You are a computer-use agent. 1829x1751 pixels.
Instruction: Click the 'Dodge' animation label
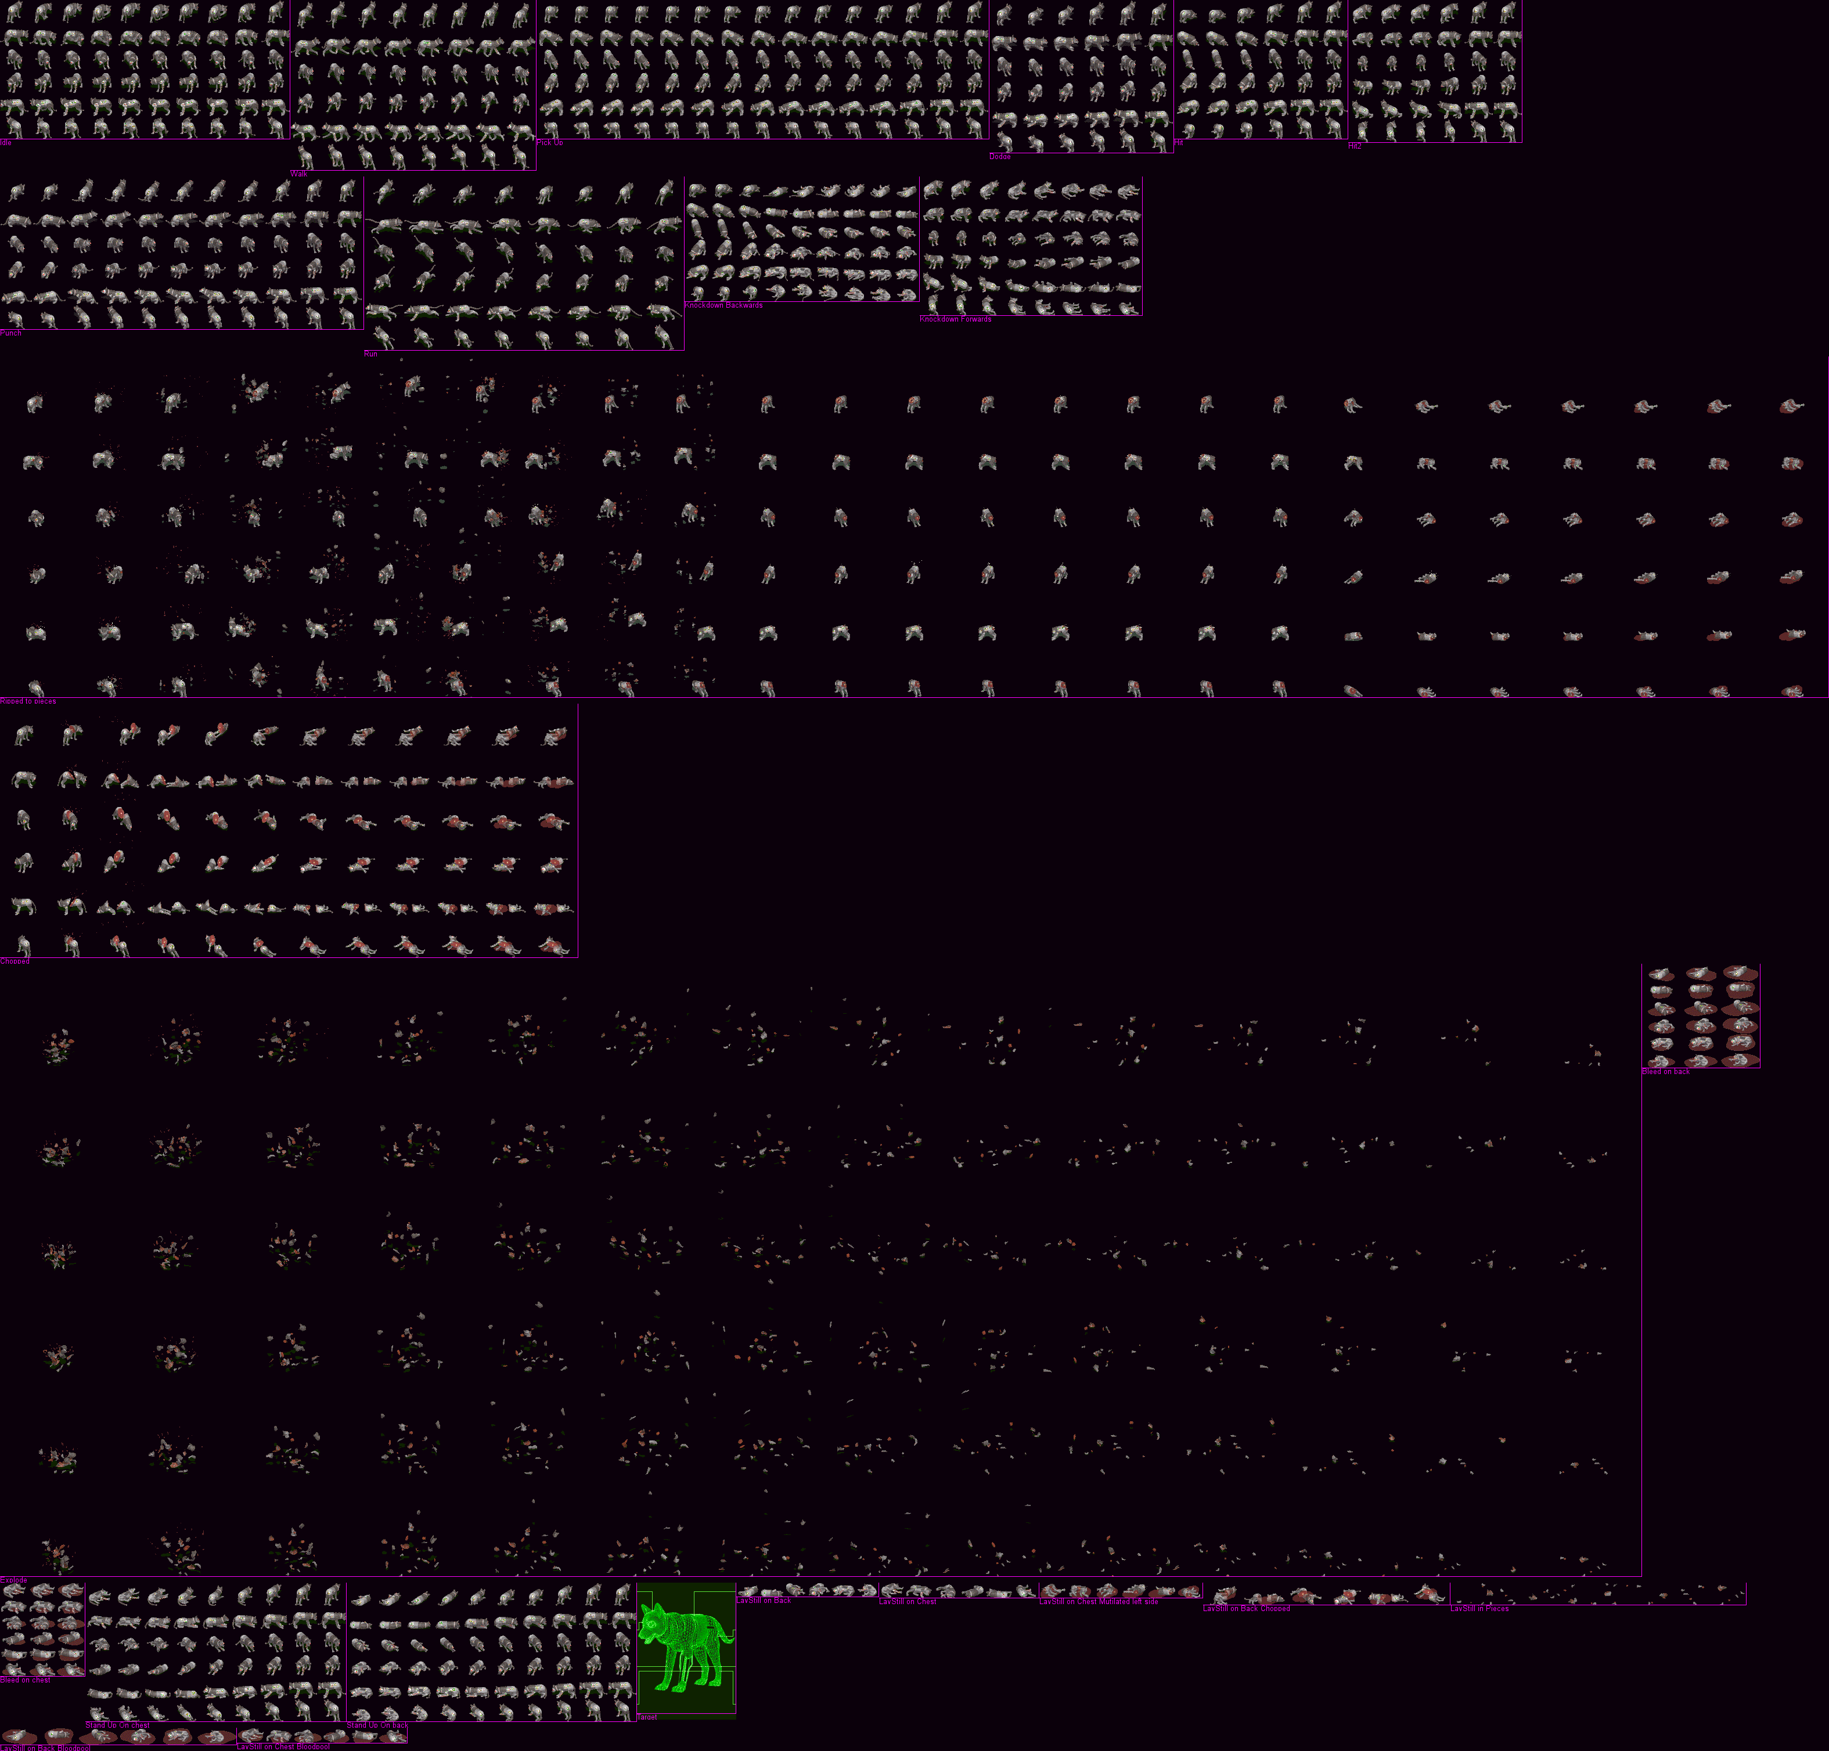point(999,157)
